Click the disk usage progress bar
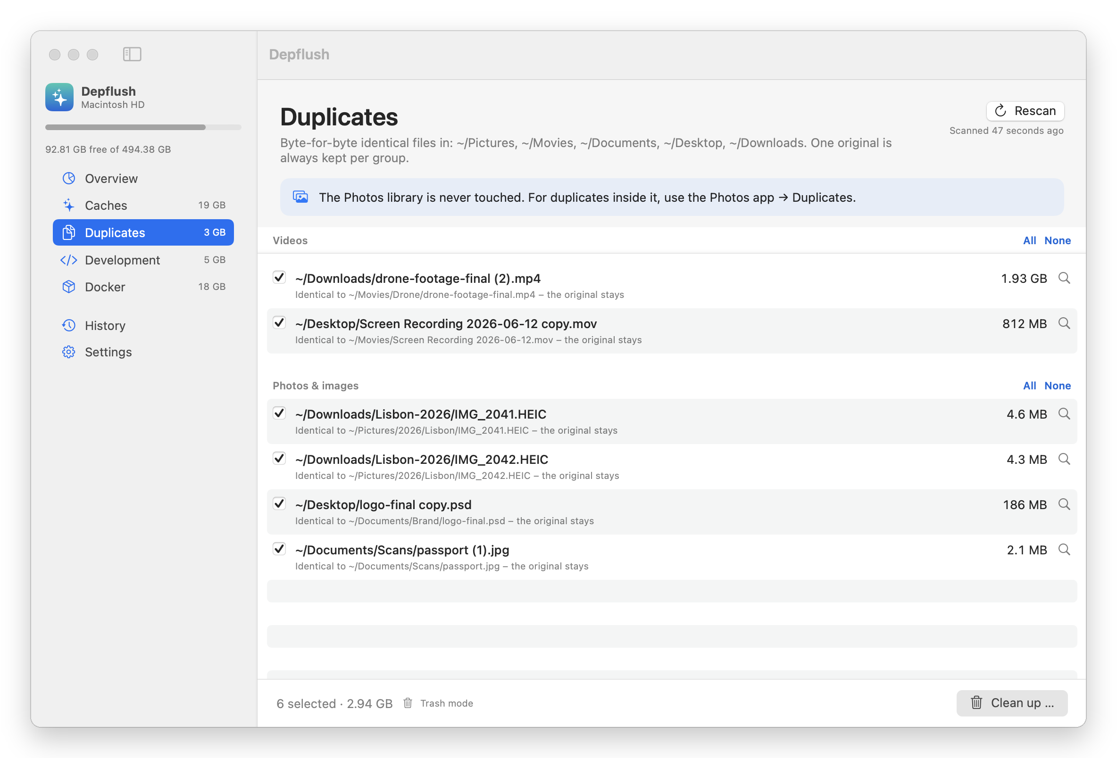 [143, 127]
